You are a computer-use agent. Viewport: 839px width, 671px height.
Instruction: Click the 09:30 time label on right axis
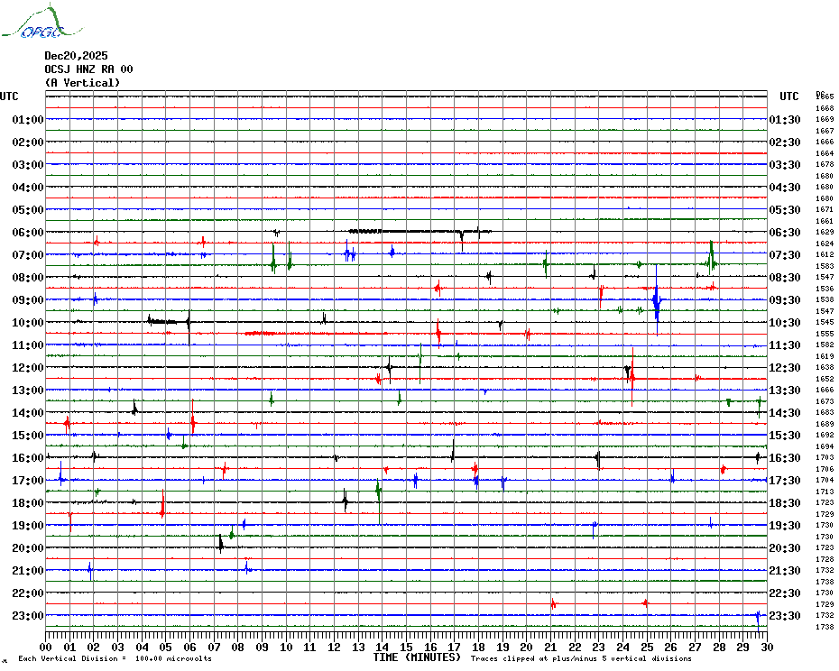(x=785, y=300)
